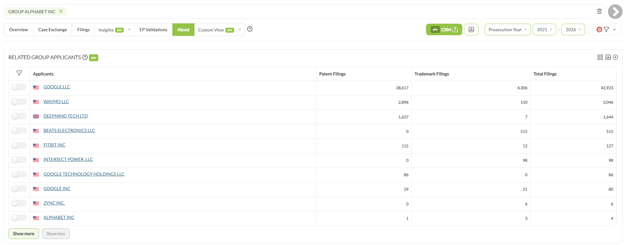Click the round forward arrow button
Screen dimensions: 626x245
(x=615, y=12)
